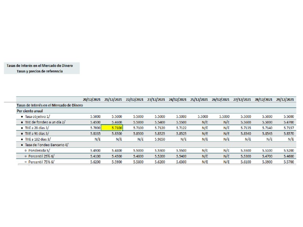Screen dimensions: 303x227
Task: Click the 'TIIE a 91 días 3/' row label
Action: click(37, 134)
